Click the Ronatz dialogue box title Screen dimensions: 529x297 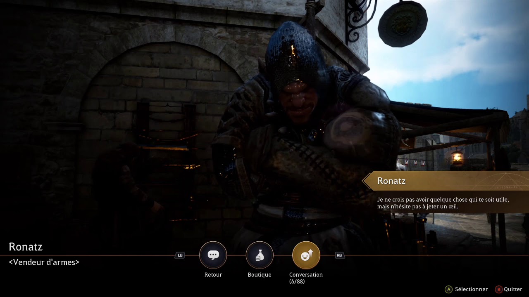pos(391,181)
